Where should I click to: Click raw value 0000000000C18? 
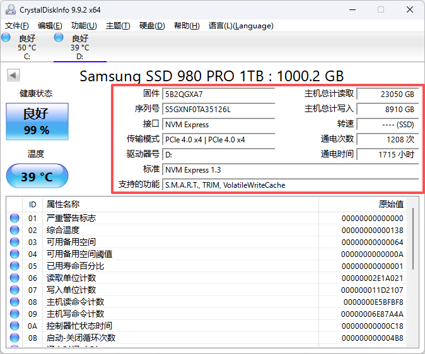click(373, 326)
